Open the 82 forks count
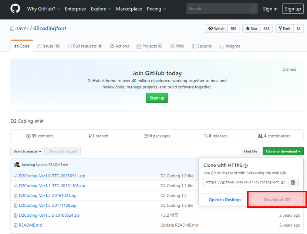Viewport: 307px width, 234px height. click(x=298, y=28)
